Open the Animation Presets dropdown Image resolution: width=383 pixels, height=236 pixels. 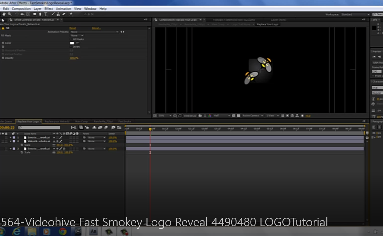pos(94,32)
